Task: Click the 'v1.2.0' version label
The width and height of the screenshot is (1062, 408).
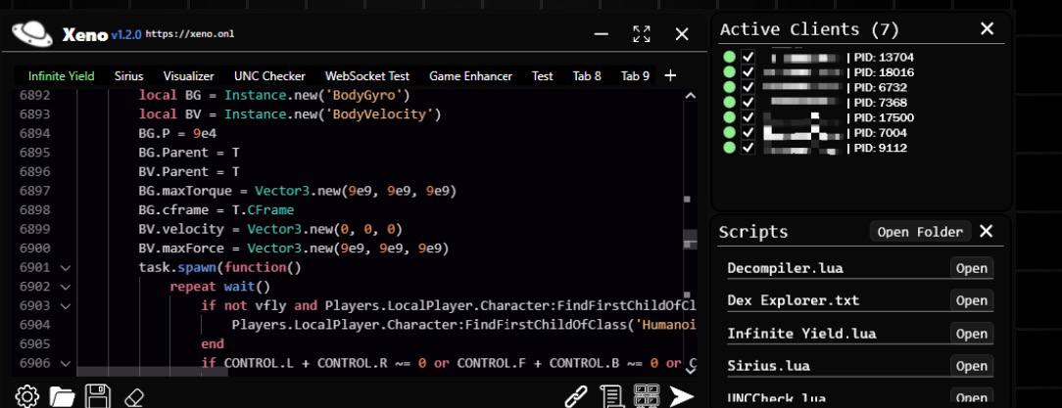Action: (126, 34)
